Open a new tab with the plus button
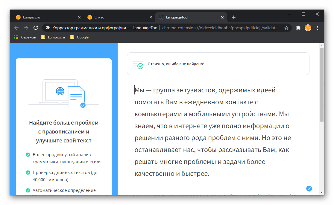Image resolution: width=334 pixels, height=205 pixels. pos(234,17)
